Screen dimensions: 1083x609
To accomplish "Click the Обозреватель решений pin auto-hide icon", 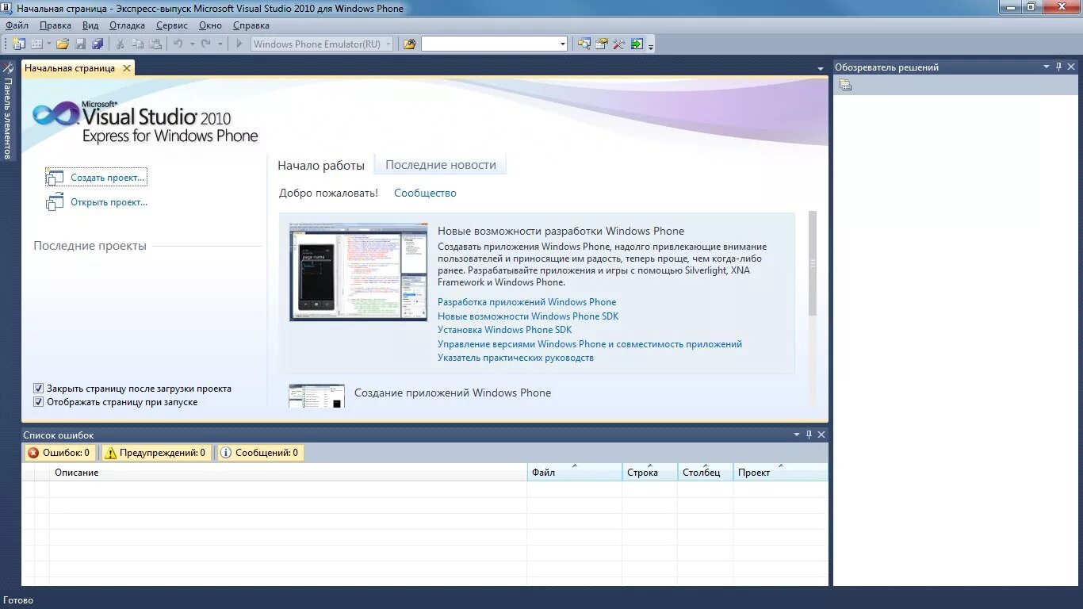I will pyautogui.click(x=1059, y=67).
